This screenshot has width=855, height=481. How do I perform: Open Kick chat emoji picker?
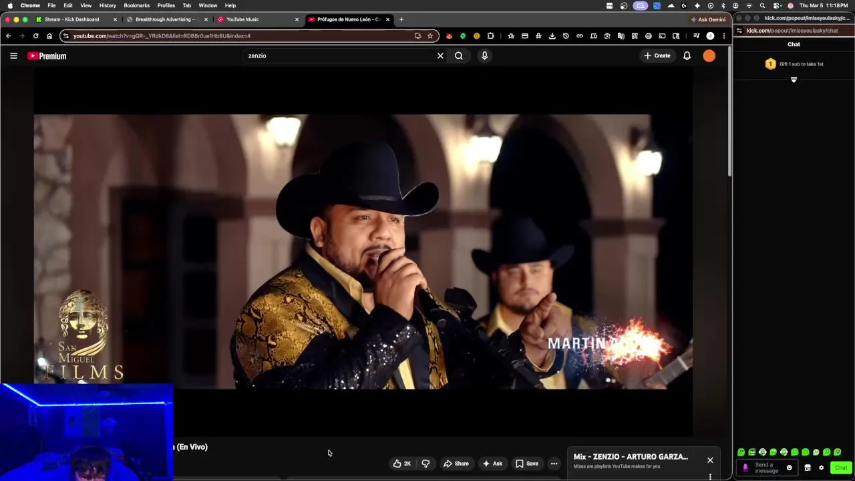(789, 468)
